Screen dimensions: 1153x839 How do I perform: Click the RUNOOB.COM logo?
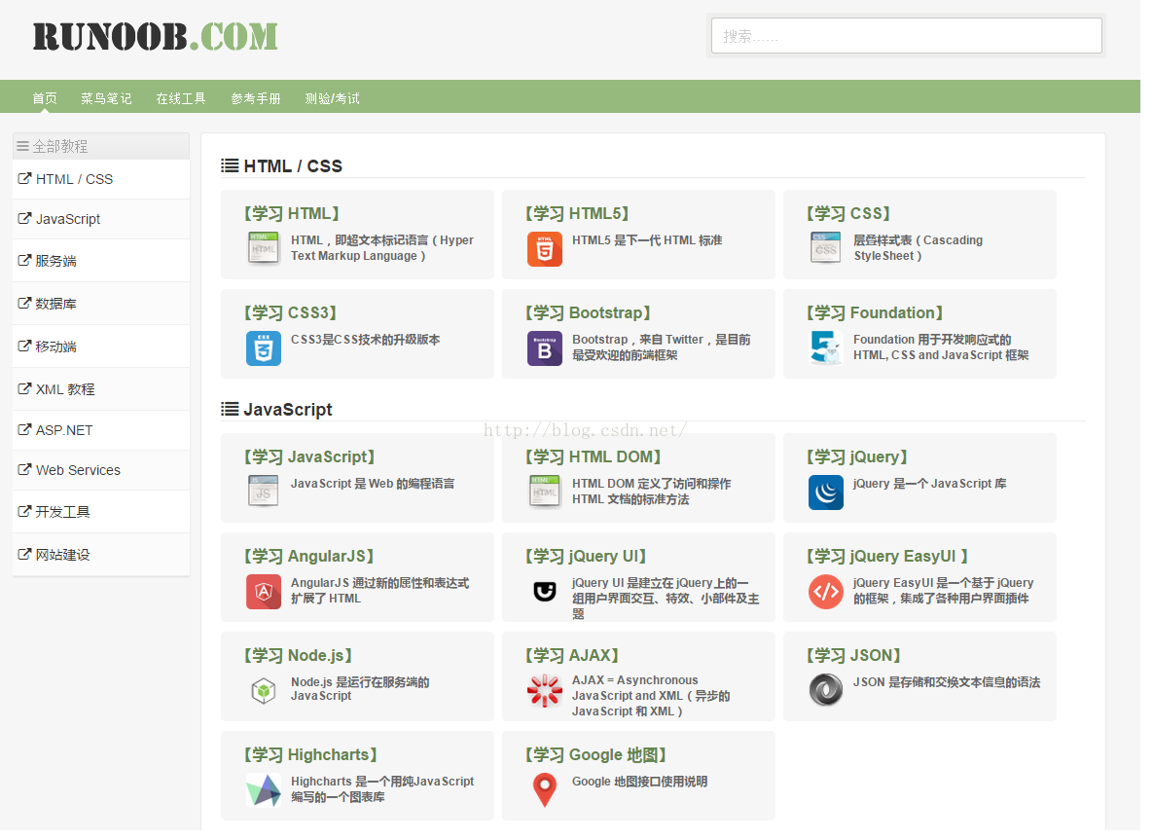click(157, 37)
